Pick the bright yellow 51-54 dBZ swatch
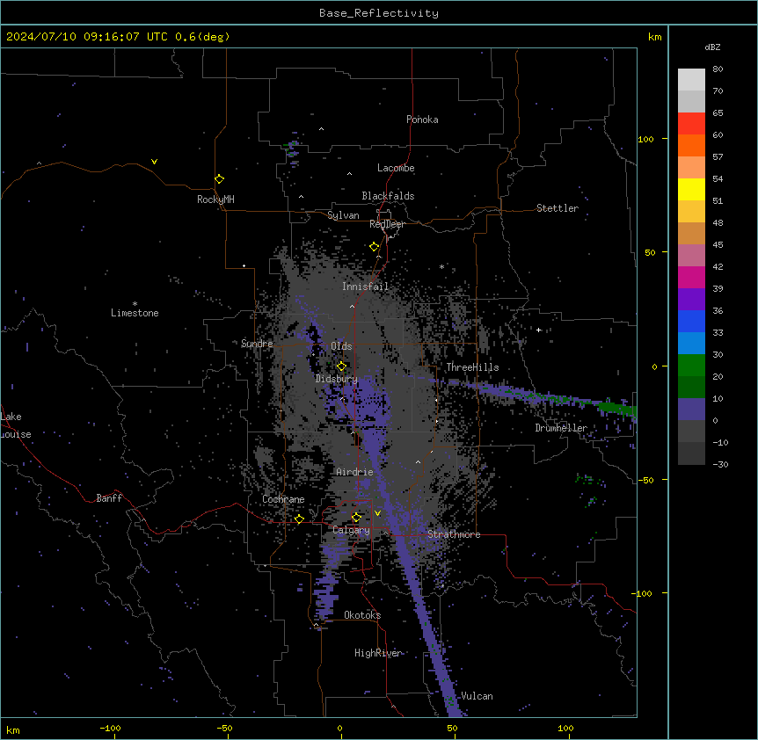 pos(691,189)
